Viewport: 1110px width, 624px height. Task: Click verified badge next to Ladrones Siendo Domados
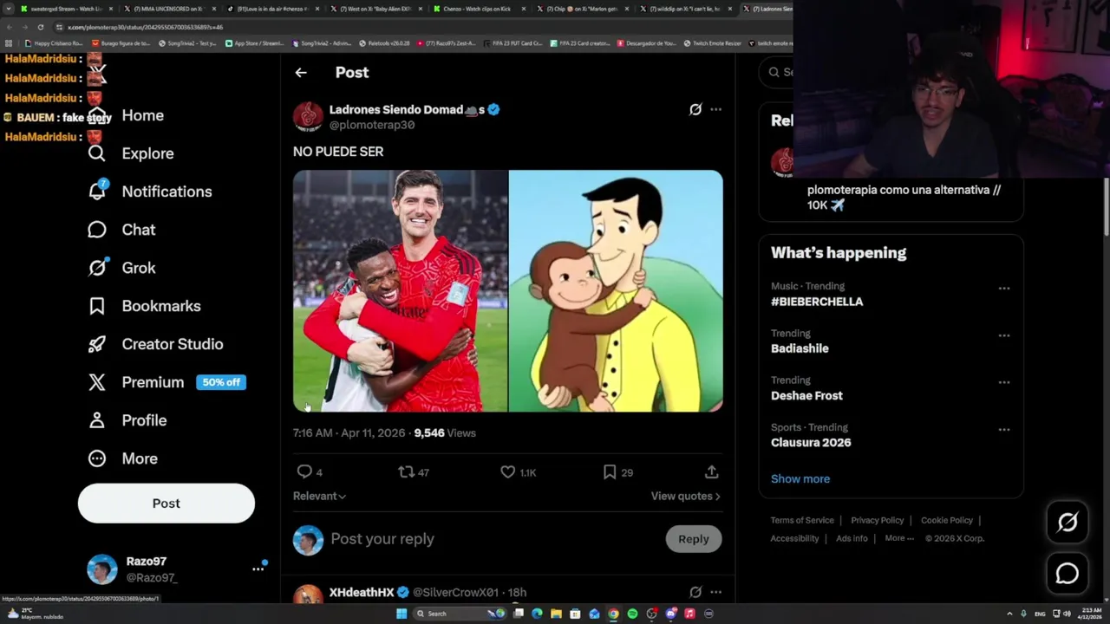pos(493,110)
